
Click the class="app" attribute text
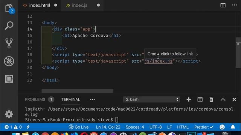click(x=79, y=29)
